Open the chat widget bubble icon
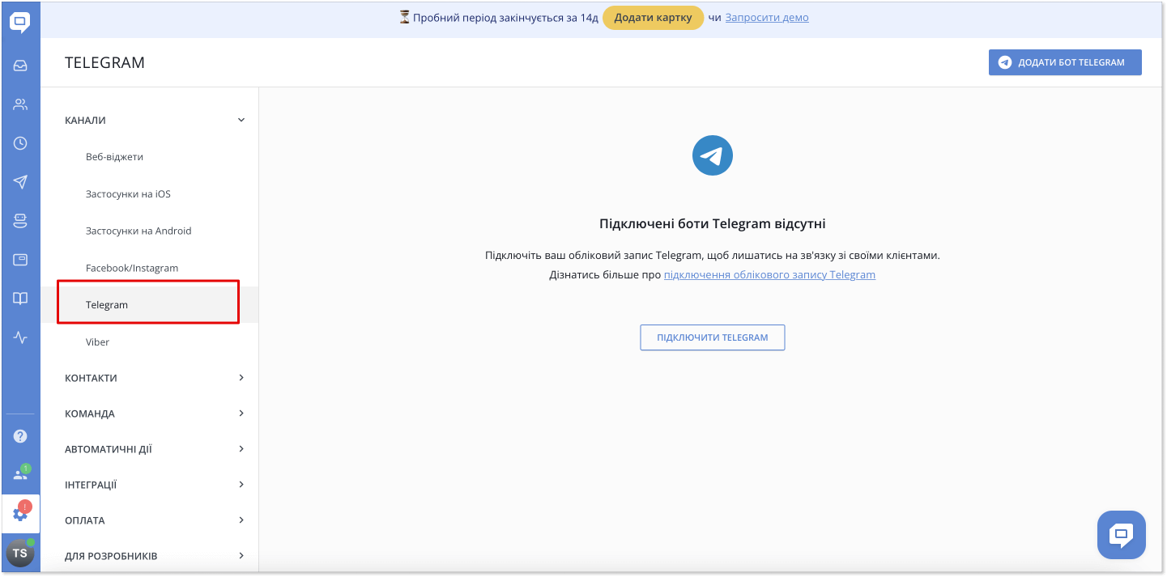 click(1122, 535)
